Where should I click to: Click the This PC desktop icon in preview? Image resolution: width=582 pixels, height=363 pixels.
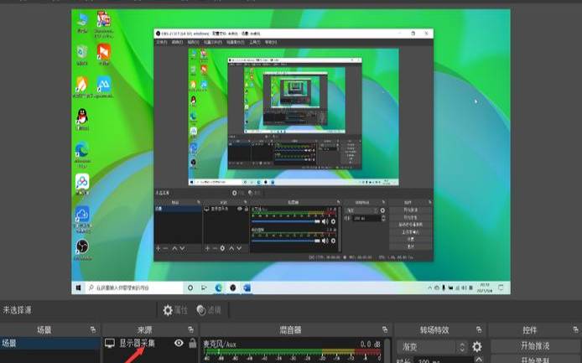click(82, 23)
